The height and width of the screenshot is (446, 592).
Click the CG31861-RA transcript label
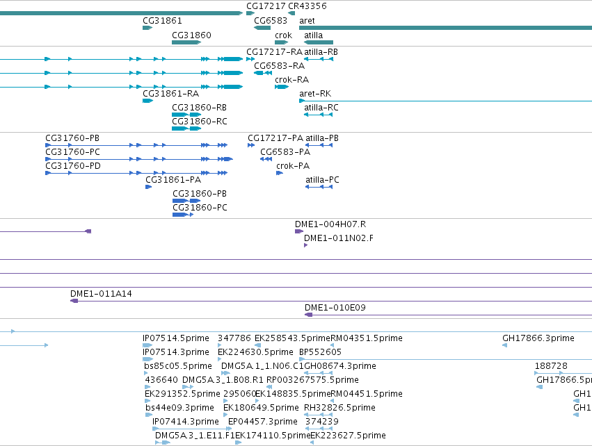coord(170,94)
